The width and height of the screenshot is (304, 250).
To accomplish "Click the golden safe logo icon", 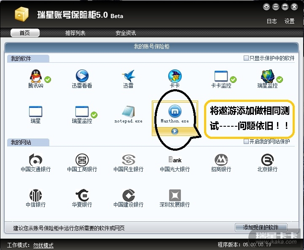I will coord(22,13).
